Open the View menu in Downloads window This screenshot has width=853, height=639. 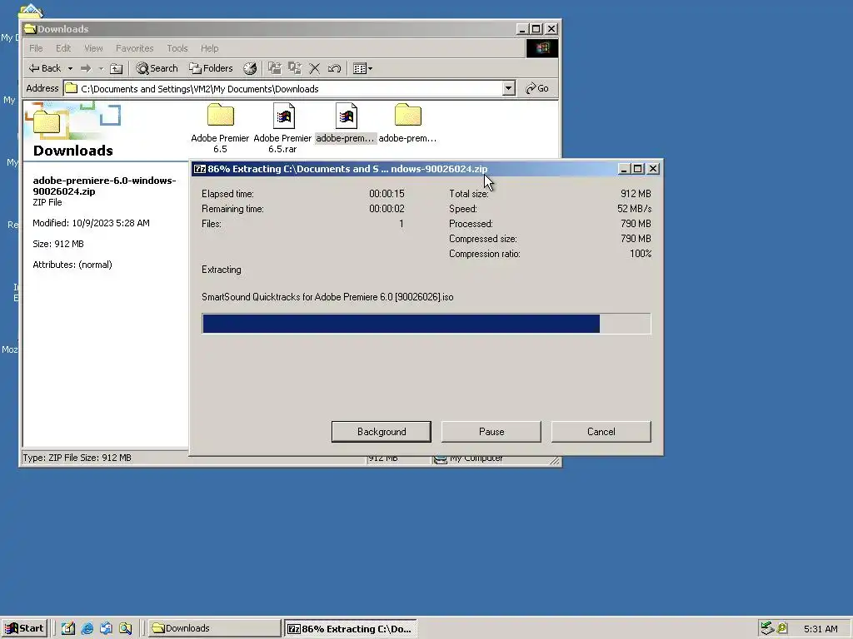click(x=93, y=48)
